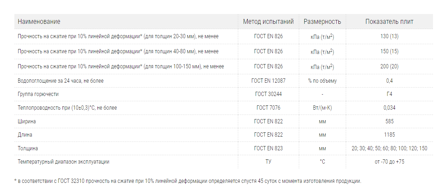Image resolution: width=447 pixels, height=193 pixels.
Task: Click the Ширина value 585
Action: point(390,122)
